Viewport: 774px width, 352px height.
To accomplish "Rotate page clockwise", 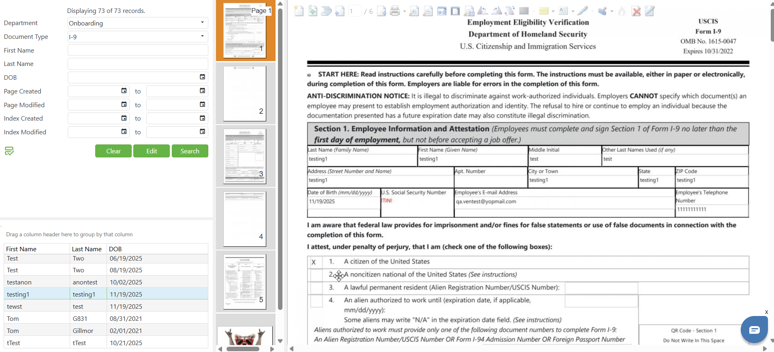I will [x=497, y=11].
